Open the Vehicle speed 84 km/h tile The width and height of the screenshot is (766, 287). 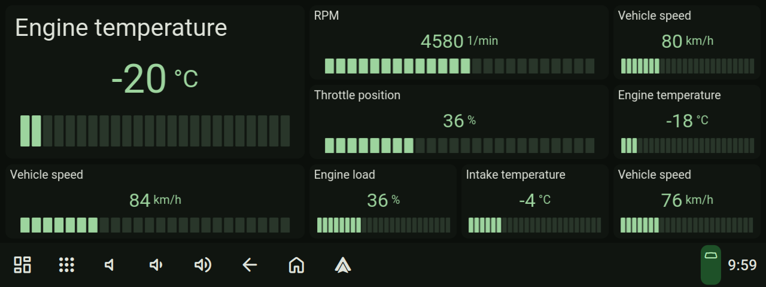pyautogui.click(x=155, y=201)
